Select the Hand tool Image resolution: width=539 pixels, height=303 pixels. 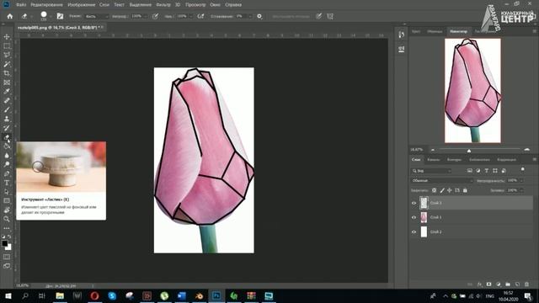[7, 210]
